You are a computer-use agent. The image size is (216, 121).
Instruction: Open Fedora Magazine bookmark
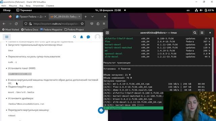point(51,30)
